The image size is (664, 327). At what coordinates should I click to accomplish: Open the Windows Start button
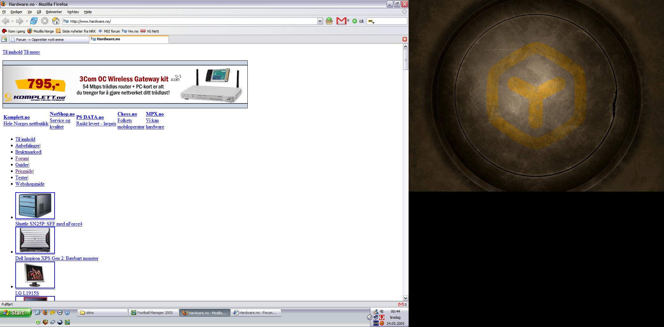(x=16, y=313)
